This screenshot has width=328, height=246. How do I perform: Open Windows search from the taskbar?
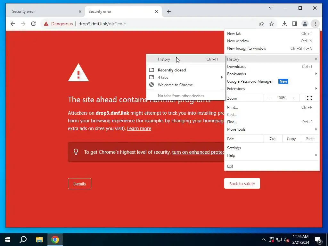(x=23, y=240)
